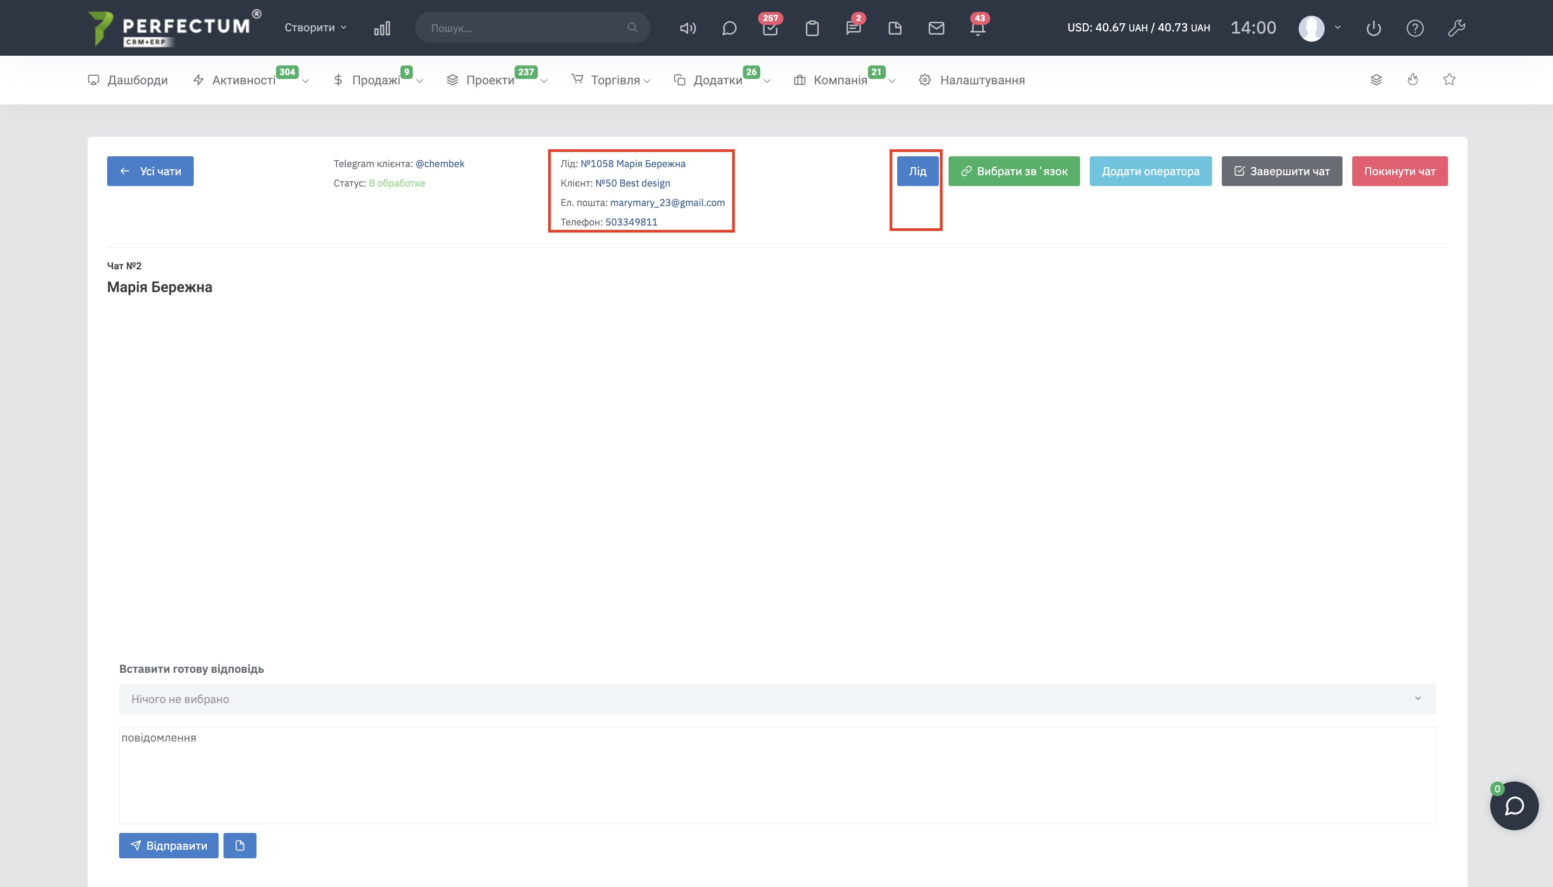Focus the Пошук search field
1553x887 pixels.
[x=532, y=28]
